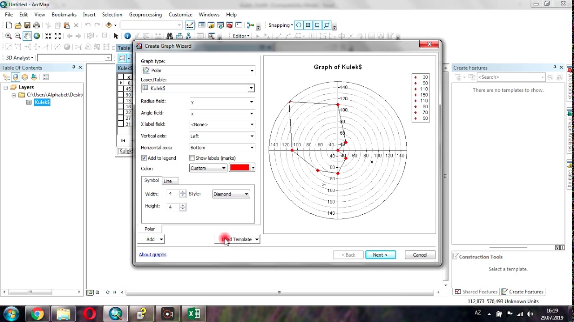Switch TOC to List By Selection
This screenshot has height=322, width=574.
click(x=34, y=77)
